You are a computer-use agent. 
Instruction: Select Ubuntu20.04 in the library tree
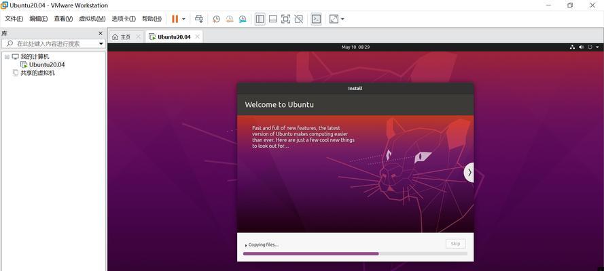coord(47,64)
